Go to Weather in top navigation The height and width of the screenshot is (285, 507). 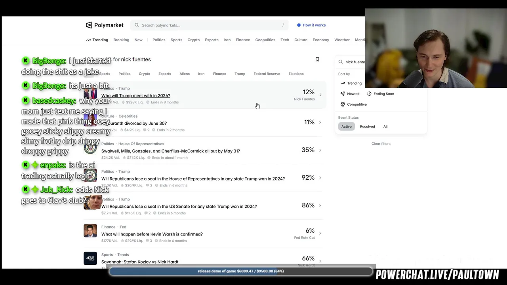click(342, 40)
